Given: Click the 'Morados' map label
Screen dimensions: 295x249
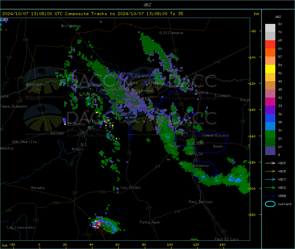Looking at the screenshot, I should pos(38,188).
